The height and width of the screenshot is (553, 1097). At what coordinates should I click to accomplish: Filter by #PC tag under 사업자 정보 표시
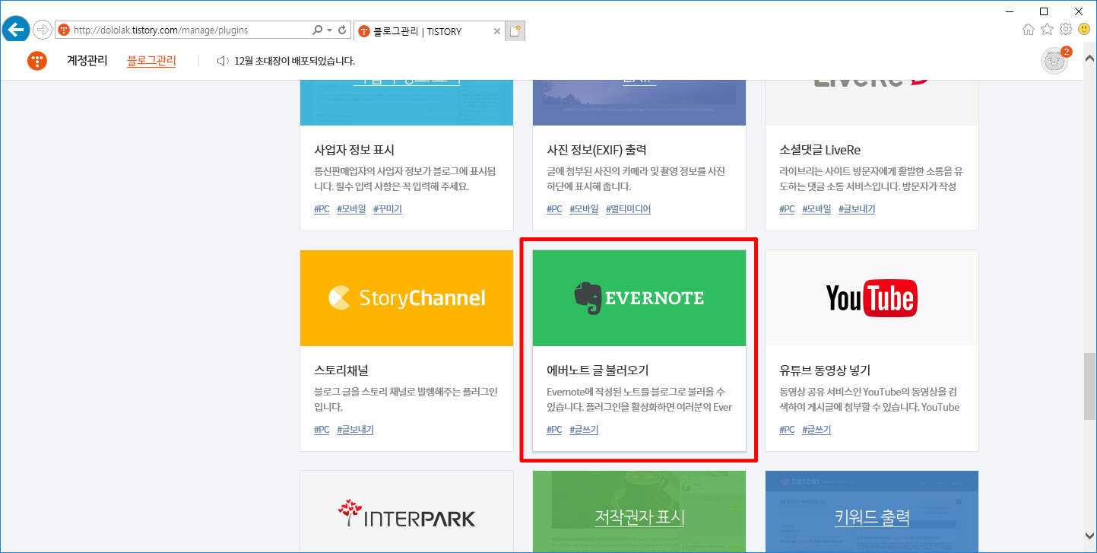(x=322, y=209)
